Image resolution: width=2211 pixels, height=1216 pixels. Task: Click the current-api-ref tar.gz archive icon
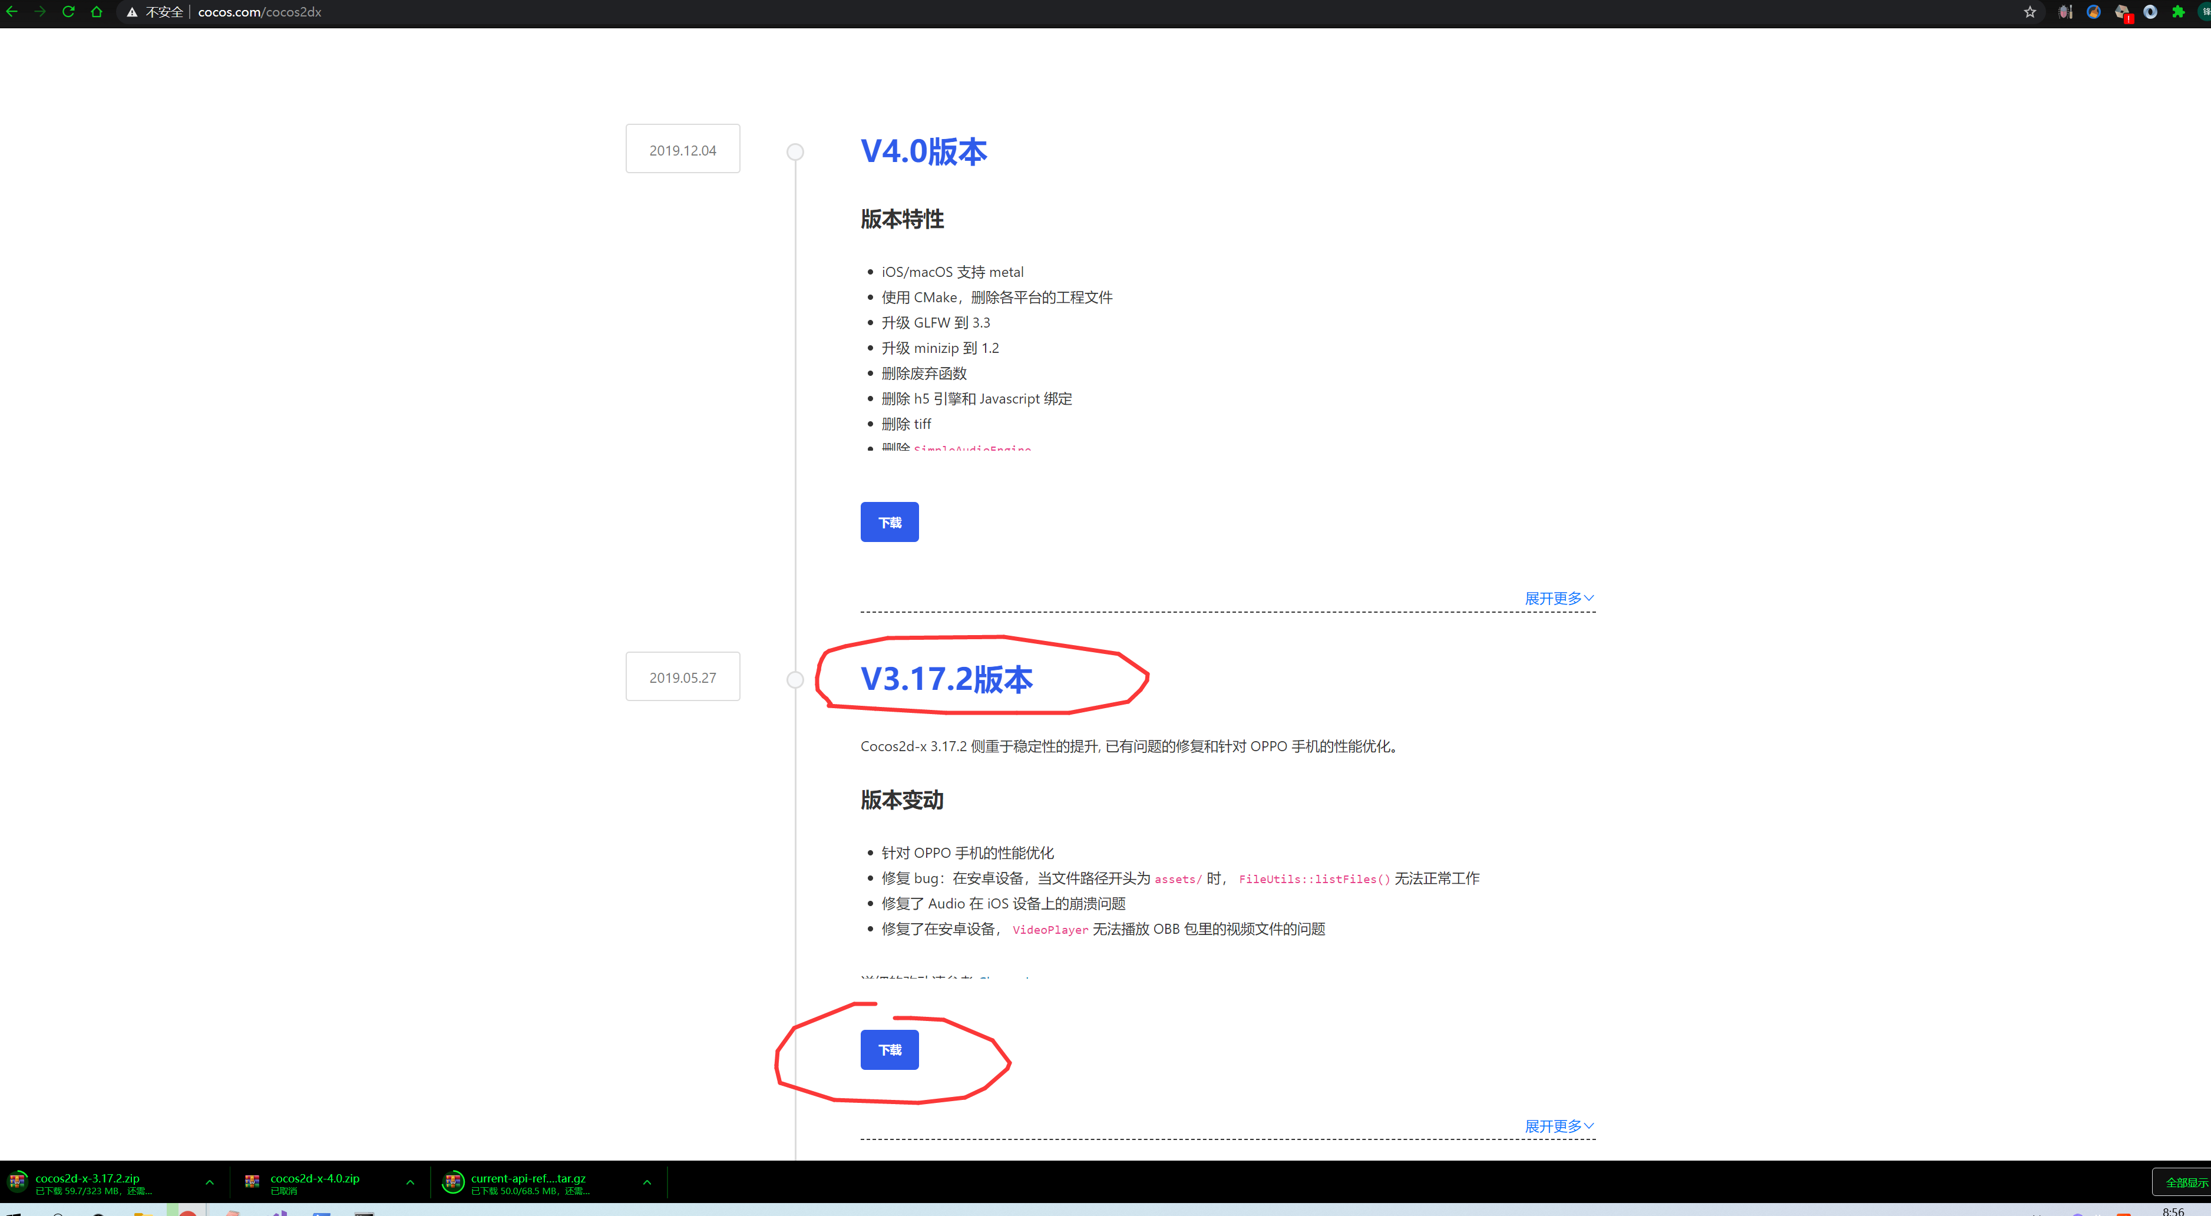pyautogui.click(x=452, y=1182)
